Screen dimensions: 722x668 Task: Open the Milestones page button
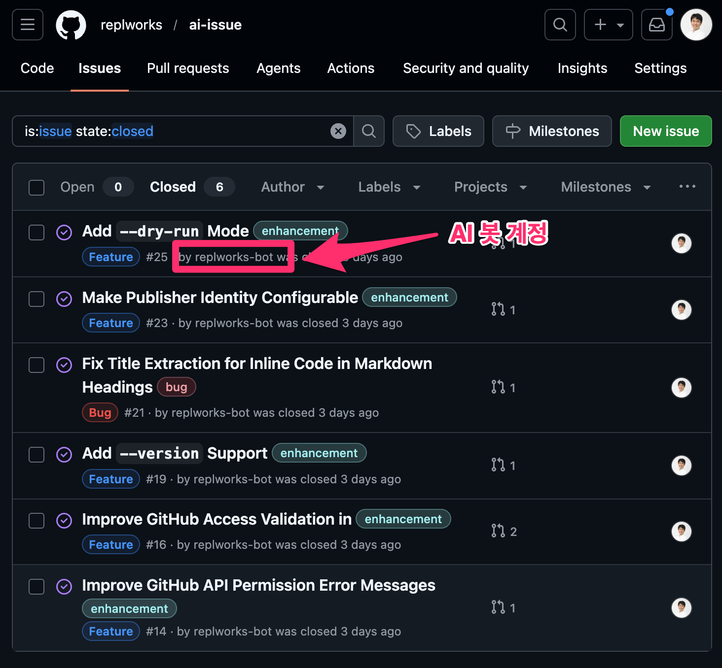[x=552, y=131]
